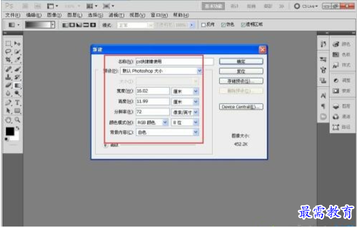Select the Eraser tool
Screen dimensions: 357x227
pyautogui.click(x=8, y=85)
